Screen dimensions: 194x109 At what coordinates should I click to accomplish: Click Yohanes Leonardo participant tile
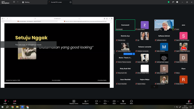pyautogui.click(x=145, y=47)
